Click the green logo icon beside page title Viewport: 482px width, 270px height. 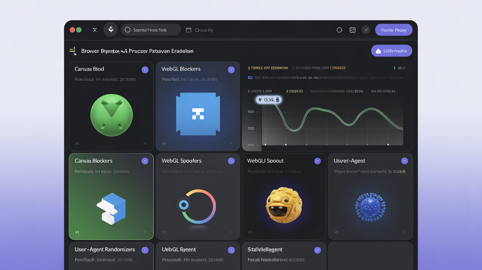pos(73,51)
